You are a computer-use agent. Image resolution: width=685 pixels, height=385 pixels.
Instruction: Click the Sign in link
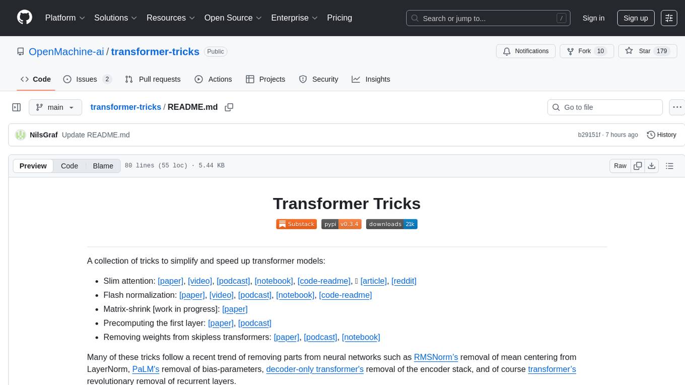[593, 18]
